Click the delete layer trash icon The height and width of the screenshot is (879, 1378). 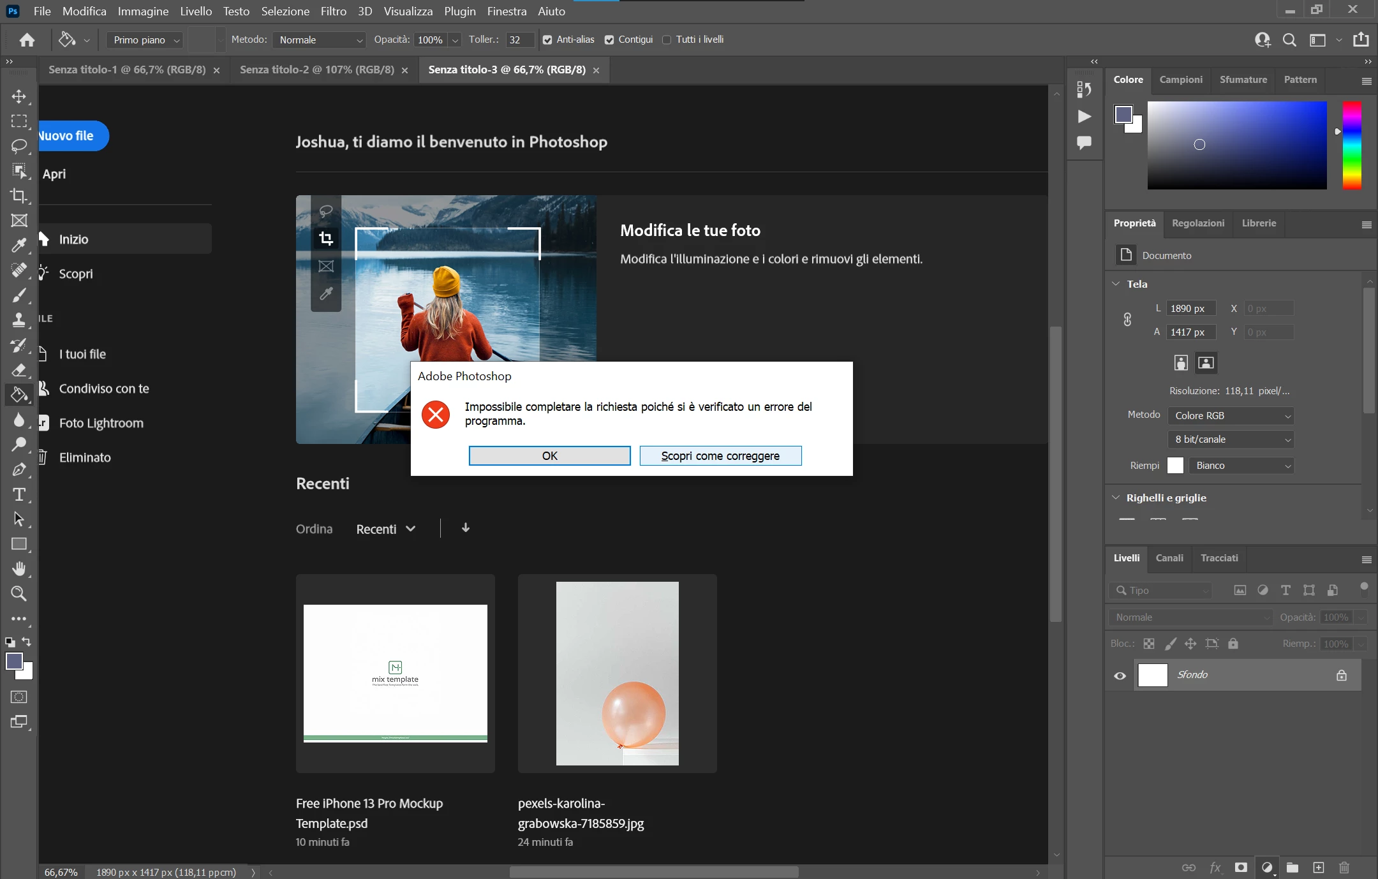[x=1344, y=868]
